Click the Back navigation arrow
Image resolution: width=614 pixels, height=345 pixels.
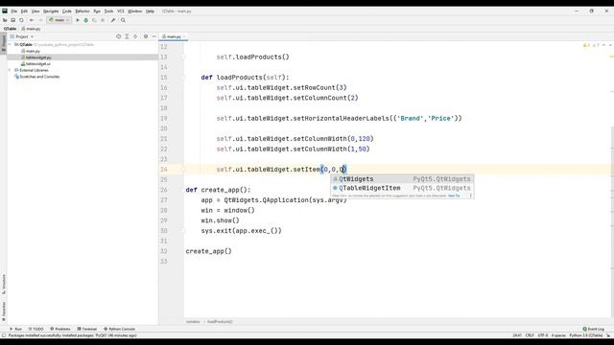(x=32, y=20)
